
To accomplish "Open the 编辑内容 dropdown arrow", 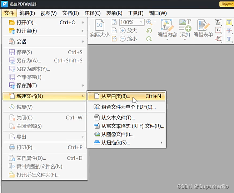I will [x=167, y=39].
